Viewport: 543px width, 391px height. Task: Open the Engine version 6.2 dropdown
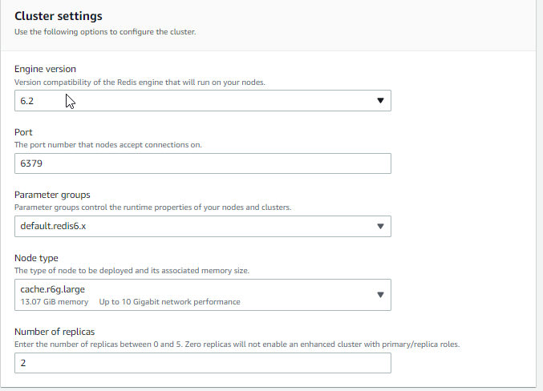[203, 101]
